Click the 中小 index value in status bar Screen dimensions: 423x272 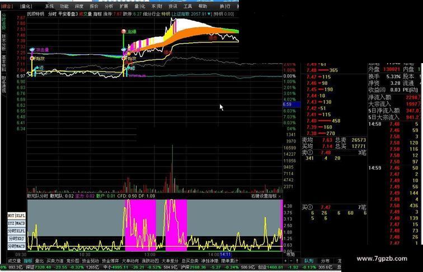coord(120,267)
